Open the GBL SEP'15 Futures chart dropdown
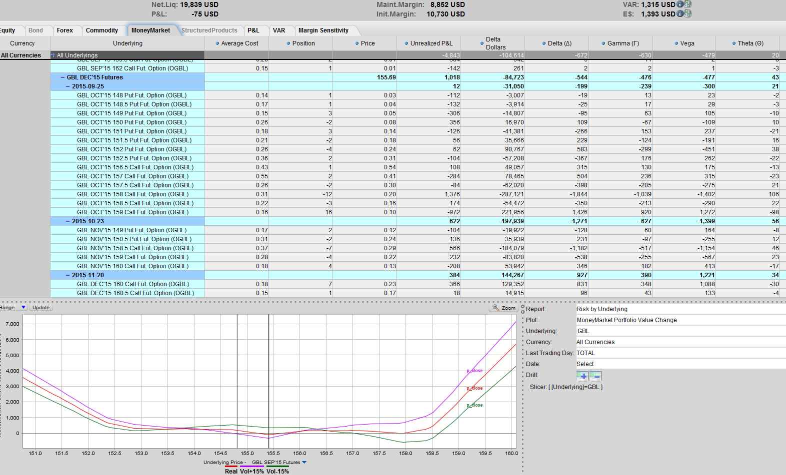This screenshot has width=786, height=475. click(x=304, y=463)
